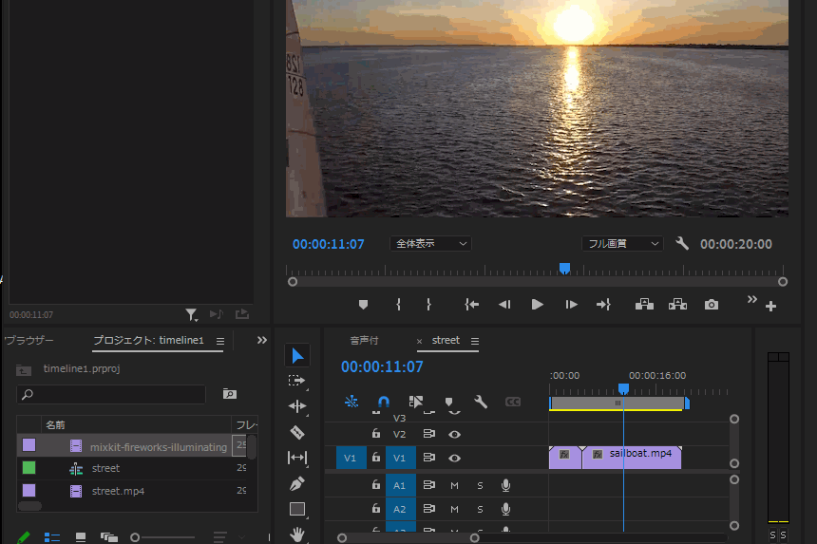Viewport: 817px width, 544px height.
Task: Select the Track Select Forward tool
Action: coord(297,381)
